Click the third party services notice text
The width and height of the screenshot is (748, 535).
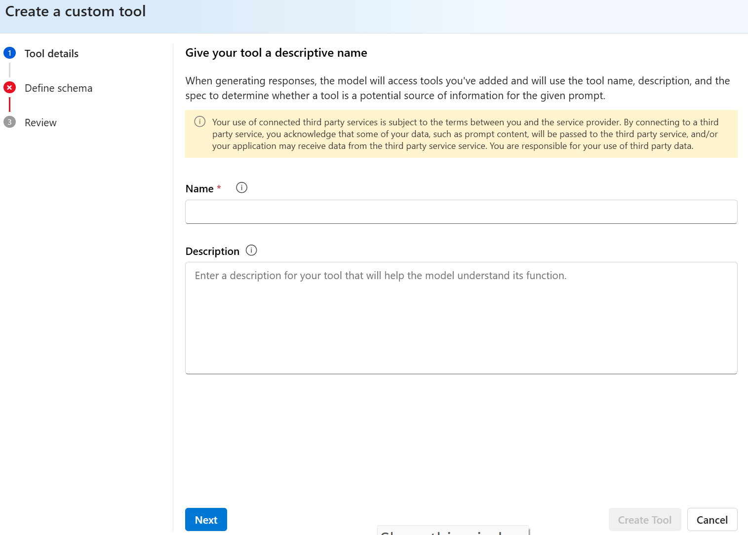coord(465,134)
